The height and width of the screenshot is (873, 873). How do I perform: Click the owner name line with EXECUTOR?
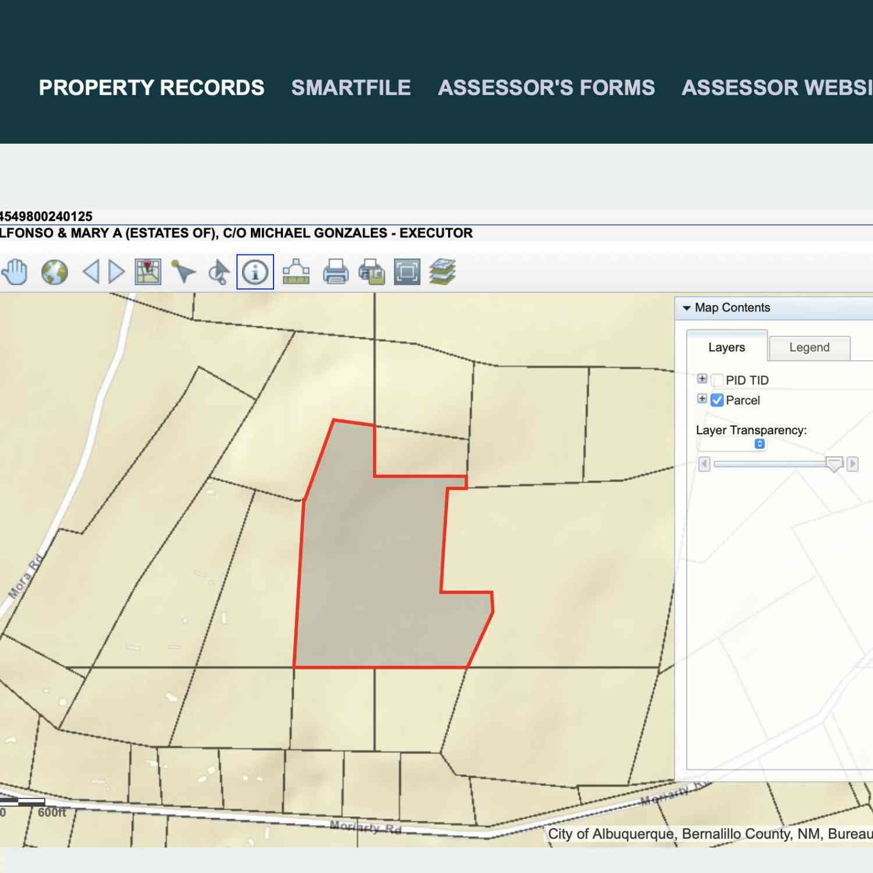[x=236, y=233]
